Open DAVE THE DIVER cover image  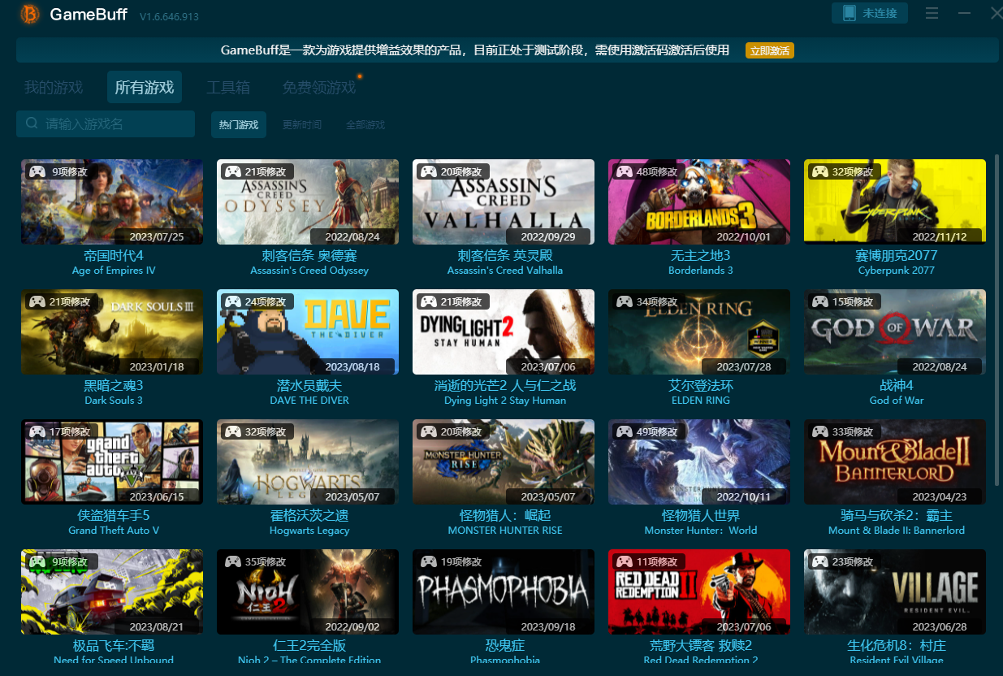(308, 331)
